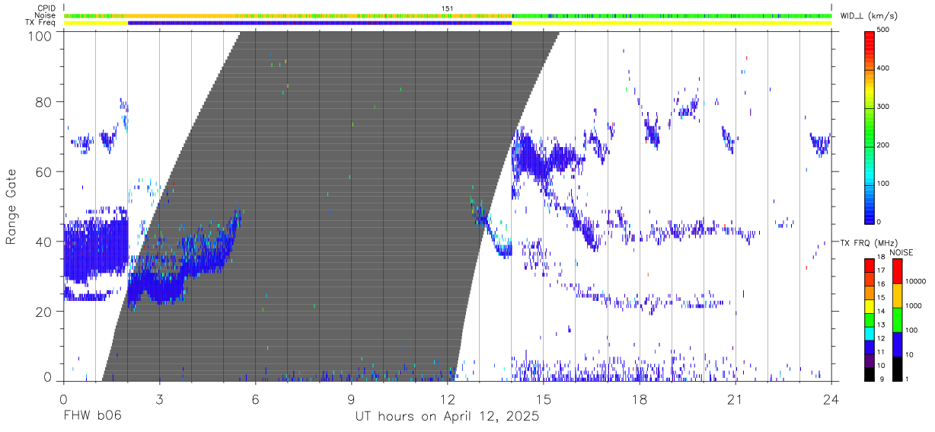Click the 12 hour tick label on time axis

[447, 399]
